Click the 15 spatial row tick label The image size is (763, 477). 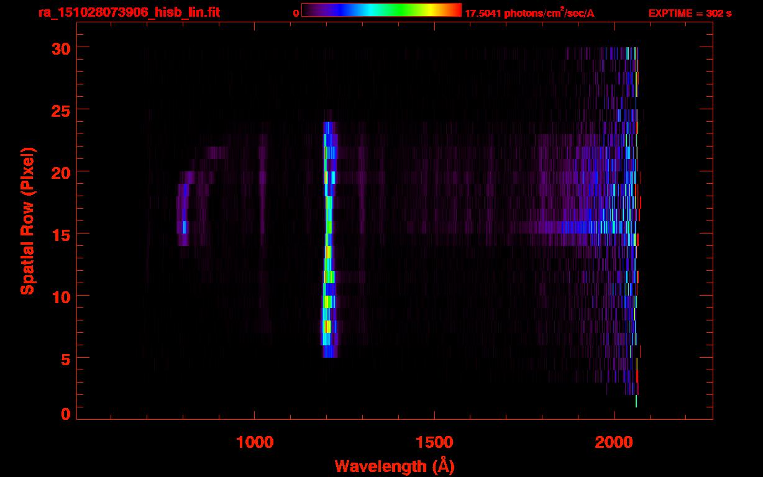coord(60,234)
